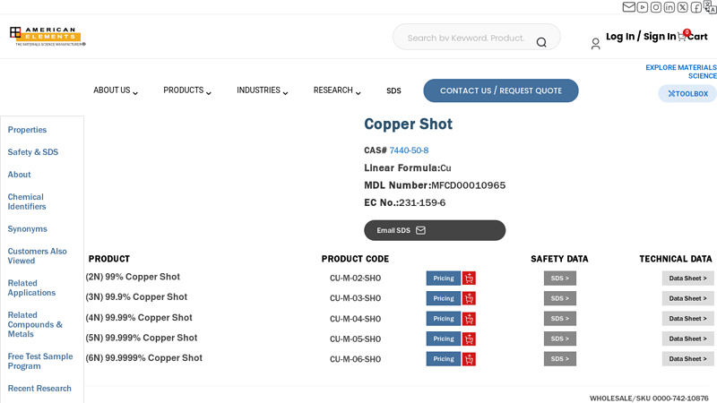This screenshot has width=717, height=403.
Task: Go to Recent Research sidebar section
Action: click(x=39, y=389)
